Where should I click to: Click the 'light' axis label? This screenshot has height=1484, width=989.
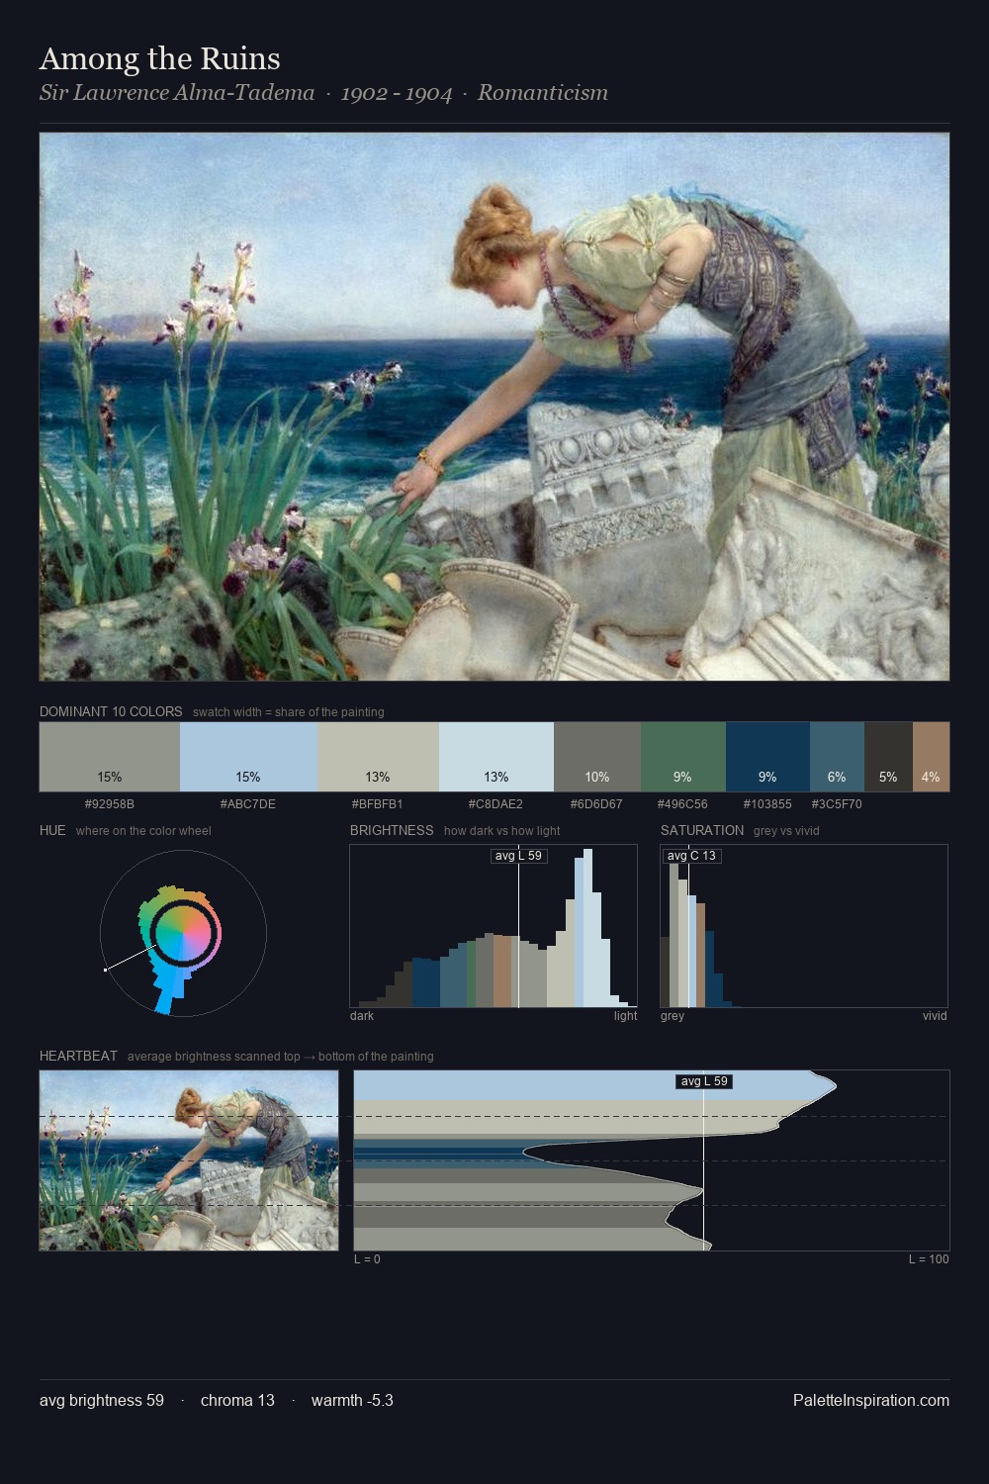coord(625,1016)
